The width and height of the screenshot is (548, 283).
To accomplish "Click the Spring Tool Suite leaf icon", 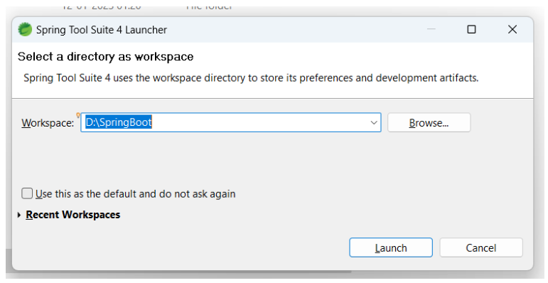I will tap(25, 29).
